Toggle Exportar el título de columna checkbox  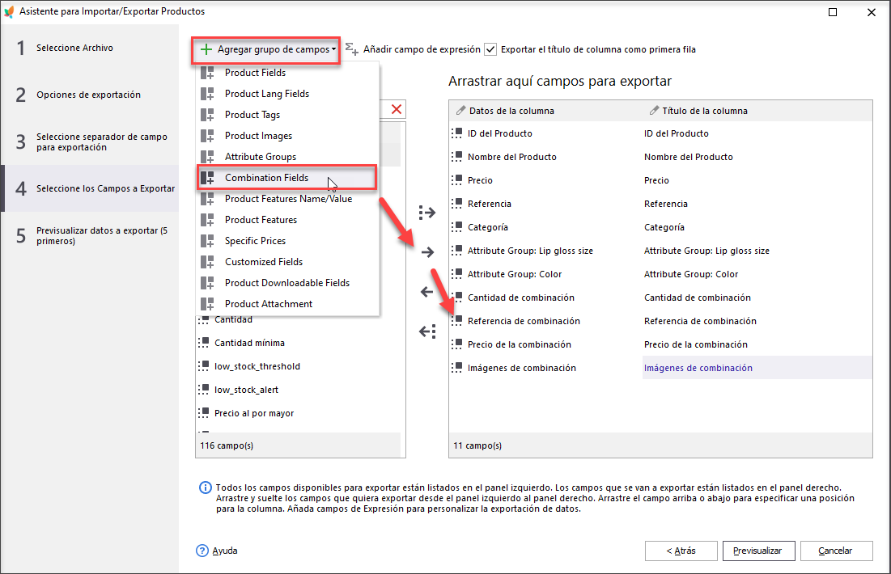(490, 49)
